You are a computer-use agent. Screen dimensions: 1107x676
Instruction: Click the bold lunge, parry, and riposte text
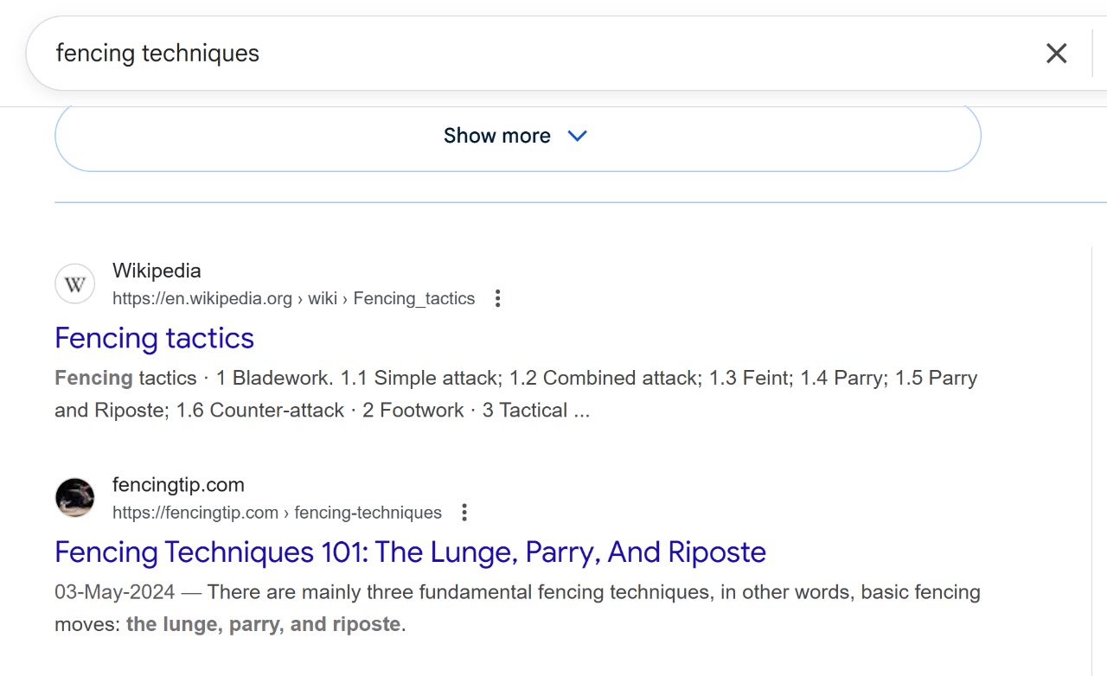click(x=263, y=624)
